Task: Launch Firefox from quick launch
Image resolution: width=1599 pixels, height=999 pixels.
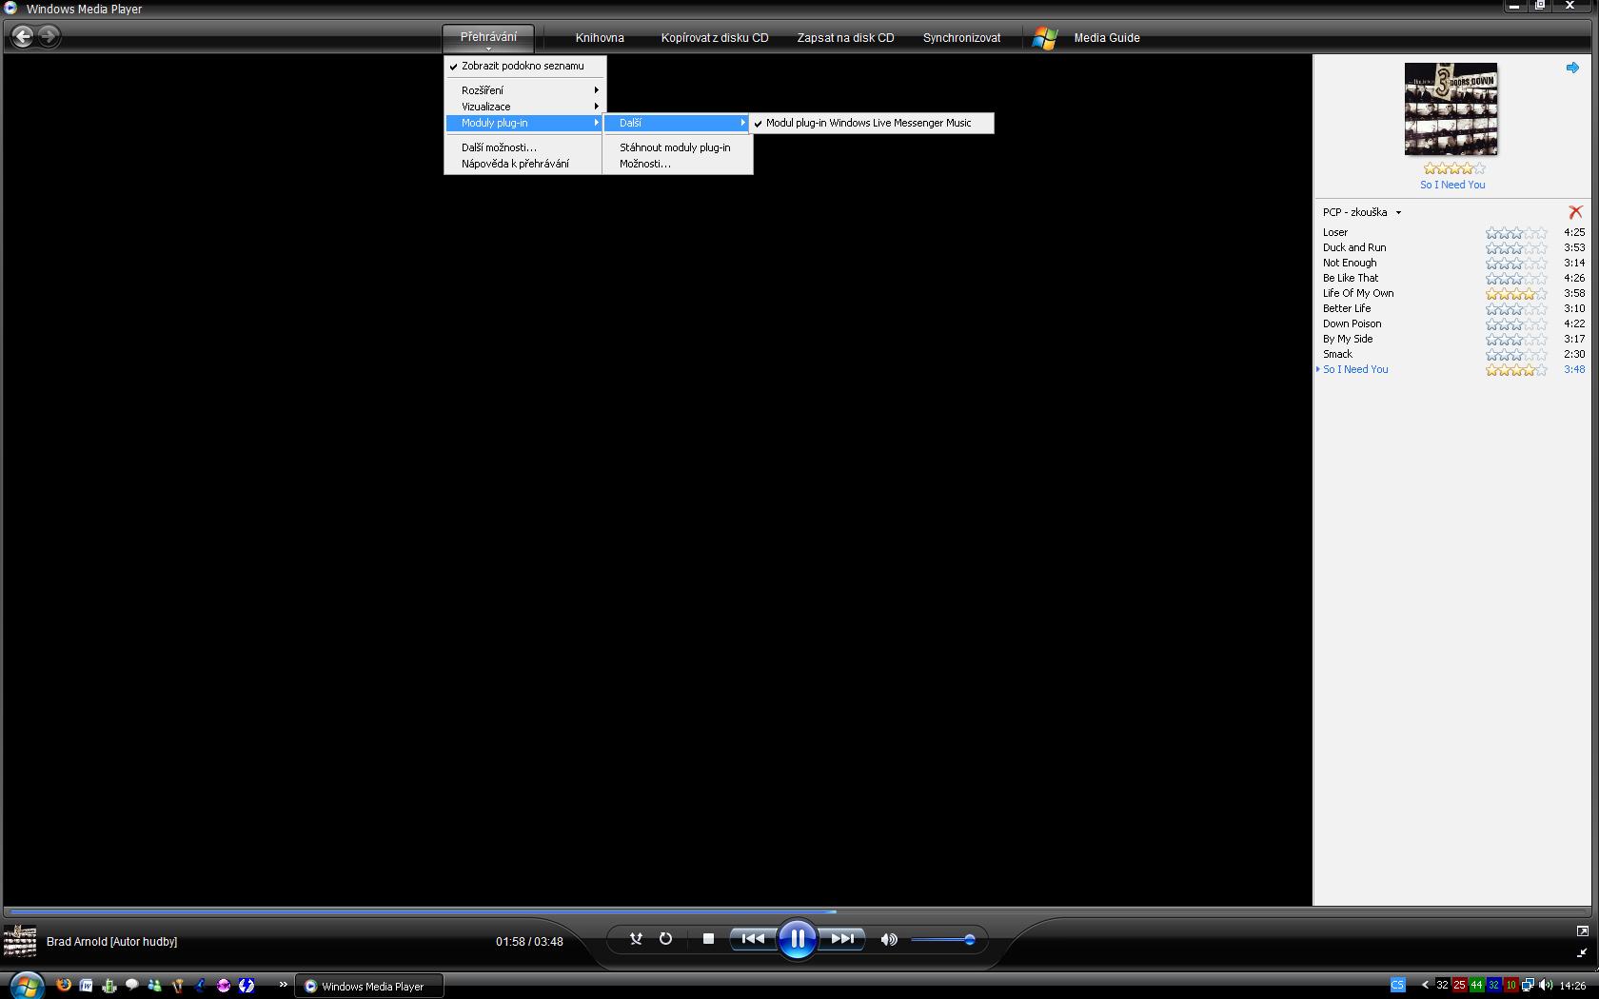Action: click(64, 986)
